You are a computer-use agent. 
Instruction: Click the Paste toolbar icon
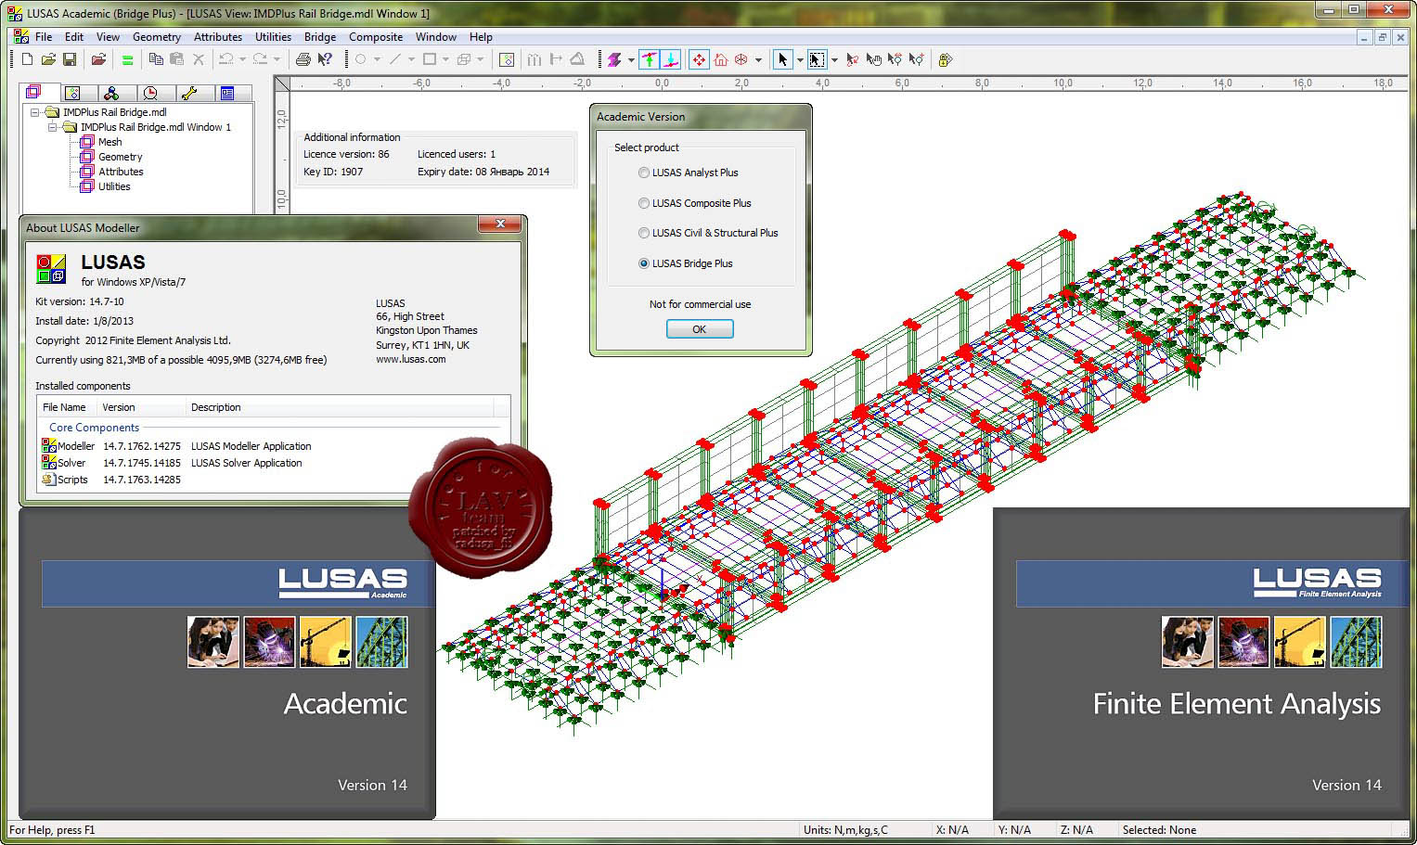176,59
